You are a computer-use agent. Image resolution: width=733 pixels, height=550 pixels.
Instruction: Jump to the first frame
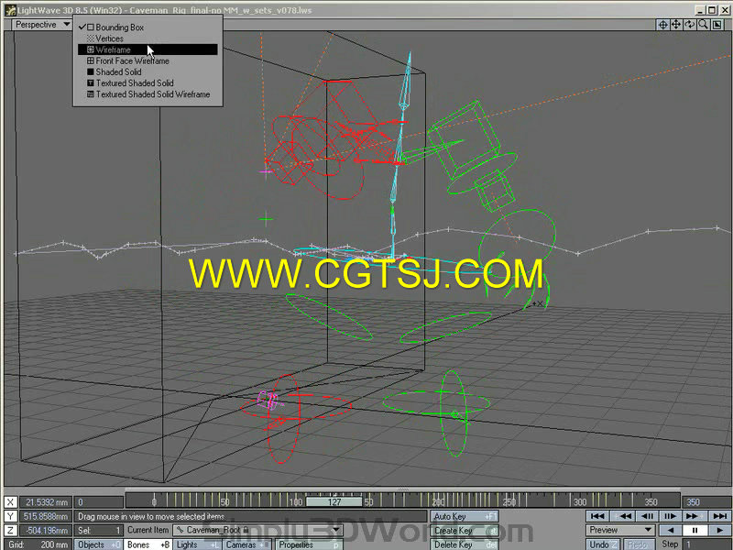tap(597, 516)
